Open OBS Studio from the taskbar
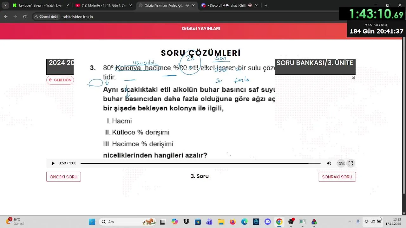The image size is (406, 228). pyautogui.click(x=291, y=222)
